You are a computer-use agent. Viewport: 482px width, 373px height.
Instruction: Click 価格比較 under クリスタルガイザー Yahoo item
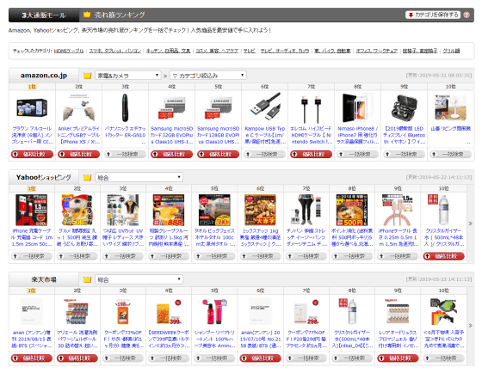(x=443, y=256)
